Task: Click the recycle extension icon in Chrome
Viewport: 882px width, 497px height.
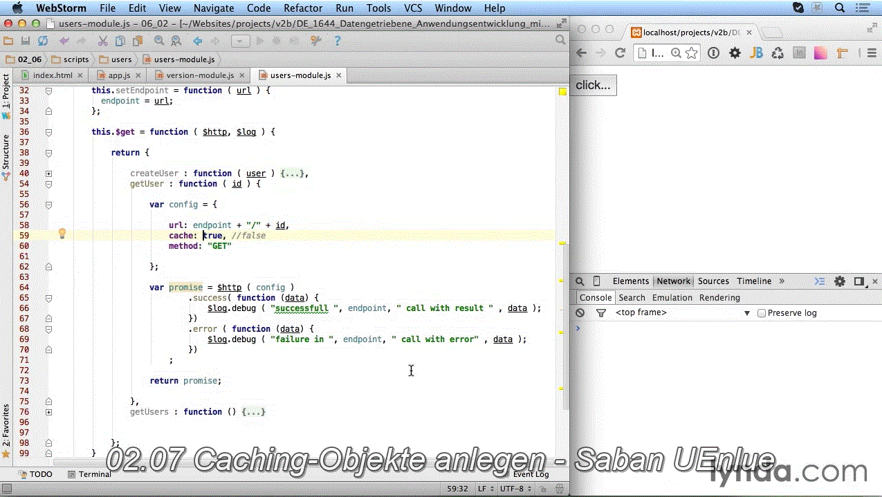Action: [778, 53]
